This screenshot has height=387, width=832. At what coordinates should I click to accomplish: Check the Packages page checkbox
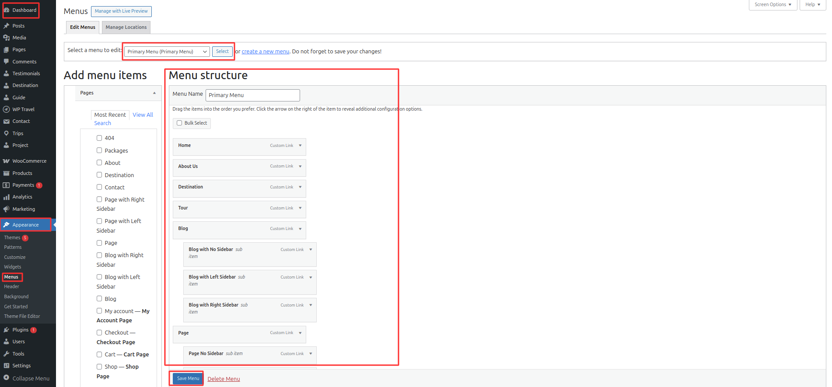(99, 150)
